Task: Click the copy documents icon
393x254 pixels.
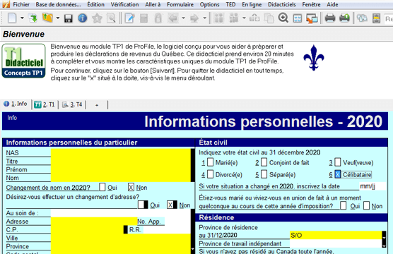Action: point(269,18)
